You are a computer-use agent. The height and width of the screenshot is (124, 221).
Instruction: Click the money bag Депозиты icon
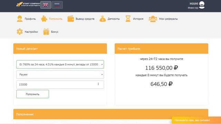(103, 19)
